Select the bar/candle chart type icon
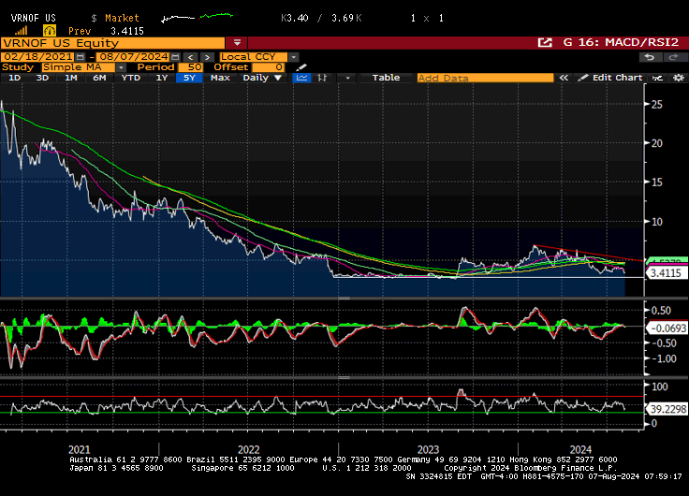The width and height of the screenshot is (689, 496). [x=322, y=78]
